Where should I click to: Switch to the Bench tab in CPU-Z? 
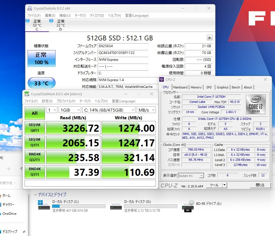(236, 87)
